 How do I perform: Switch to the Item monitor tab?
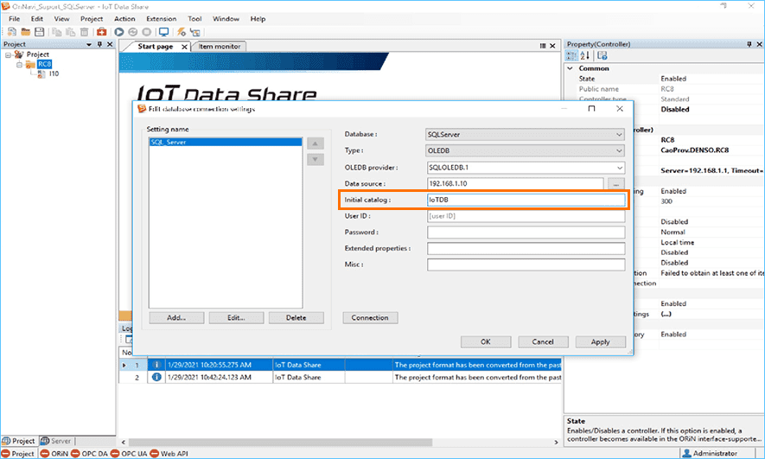[x=220, y=47]
